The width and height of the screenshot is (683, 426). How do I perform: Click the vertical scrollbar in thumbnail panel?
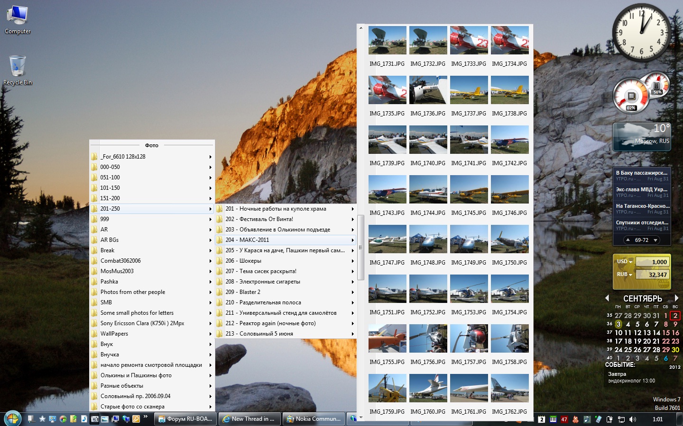pyautogui.click(x=360, y=247)
